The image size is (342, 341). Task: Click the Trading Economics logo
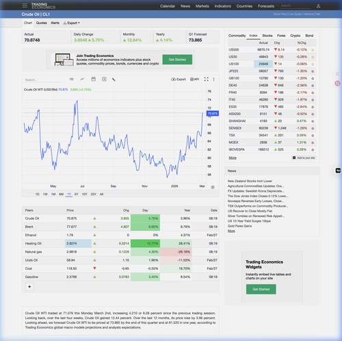coord(43,6)
